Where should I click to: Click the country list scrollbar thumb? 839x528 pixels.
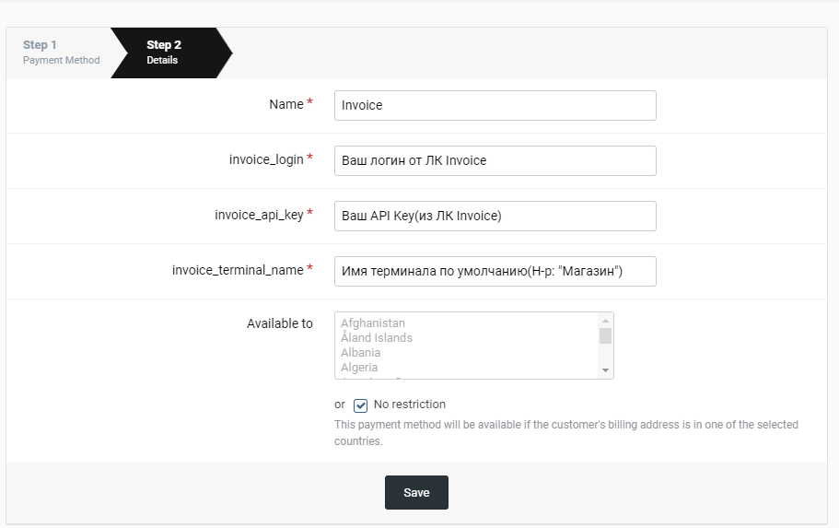tap(605, 335)
